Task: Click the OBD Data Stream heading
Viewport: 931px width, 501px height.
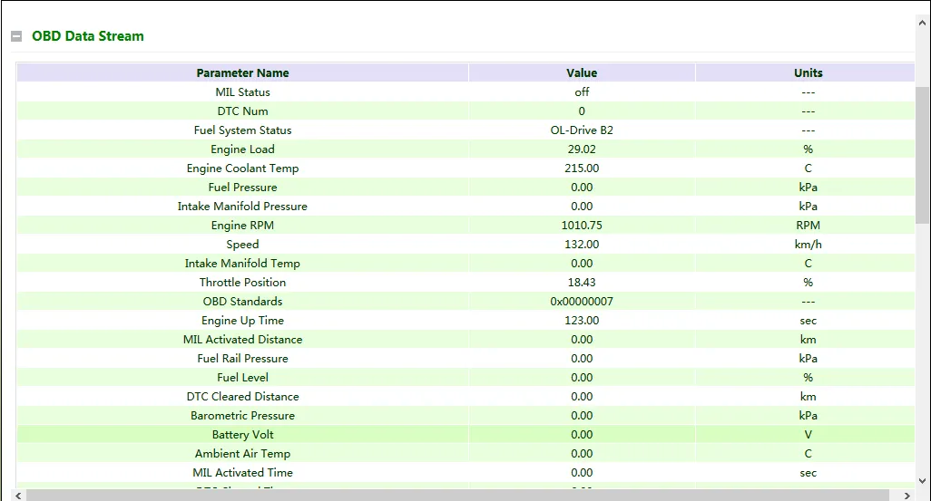Action: 88,36
